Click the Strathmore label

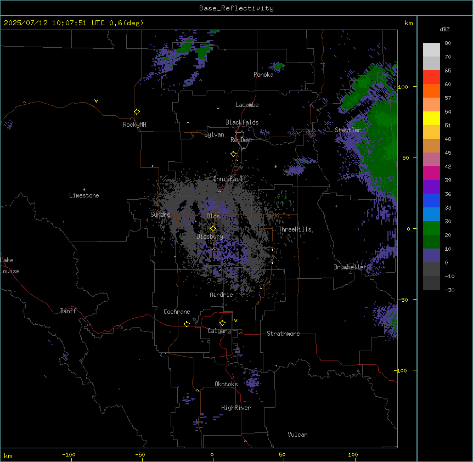[x=283, y=334]
